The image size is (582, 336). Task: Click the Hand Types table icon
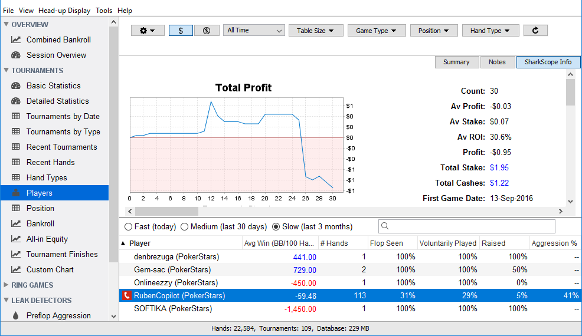click(16, 177)
